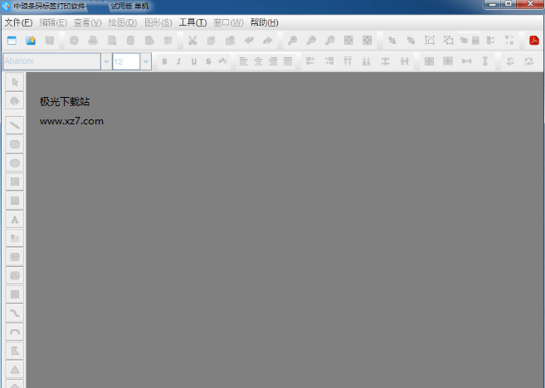The image size is (545, 388).
Task: Click the align objects top edges icon
Action: (x=348, y=61)
